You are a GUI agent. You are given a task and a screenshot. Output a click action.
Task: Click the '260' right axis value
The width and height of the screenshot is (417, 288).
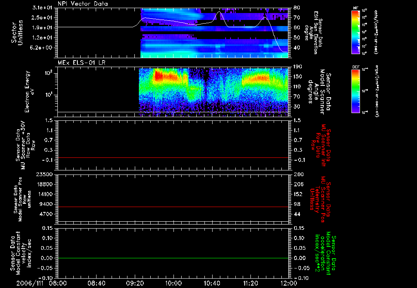298,174
